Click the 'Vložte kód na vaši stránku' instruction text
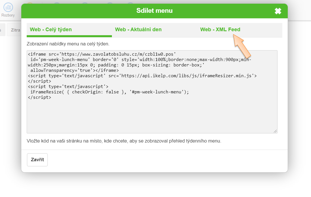The image size is (311, 197). click(x=124, y=141)
